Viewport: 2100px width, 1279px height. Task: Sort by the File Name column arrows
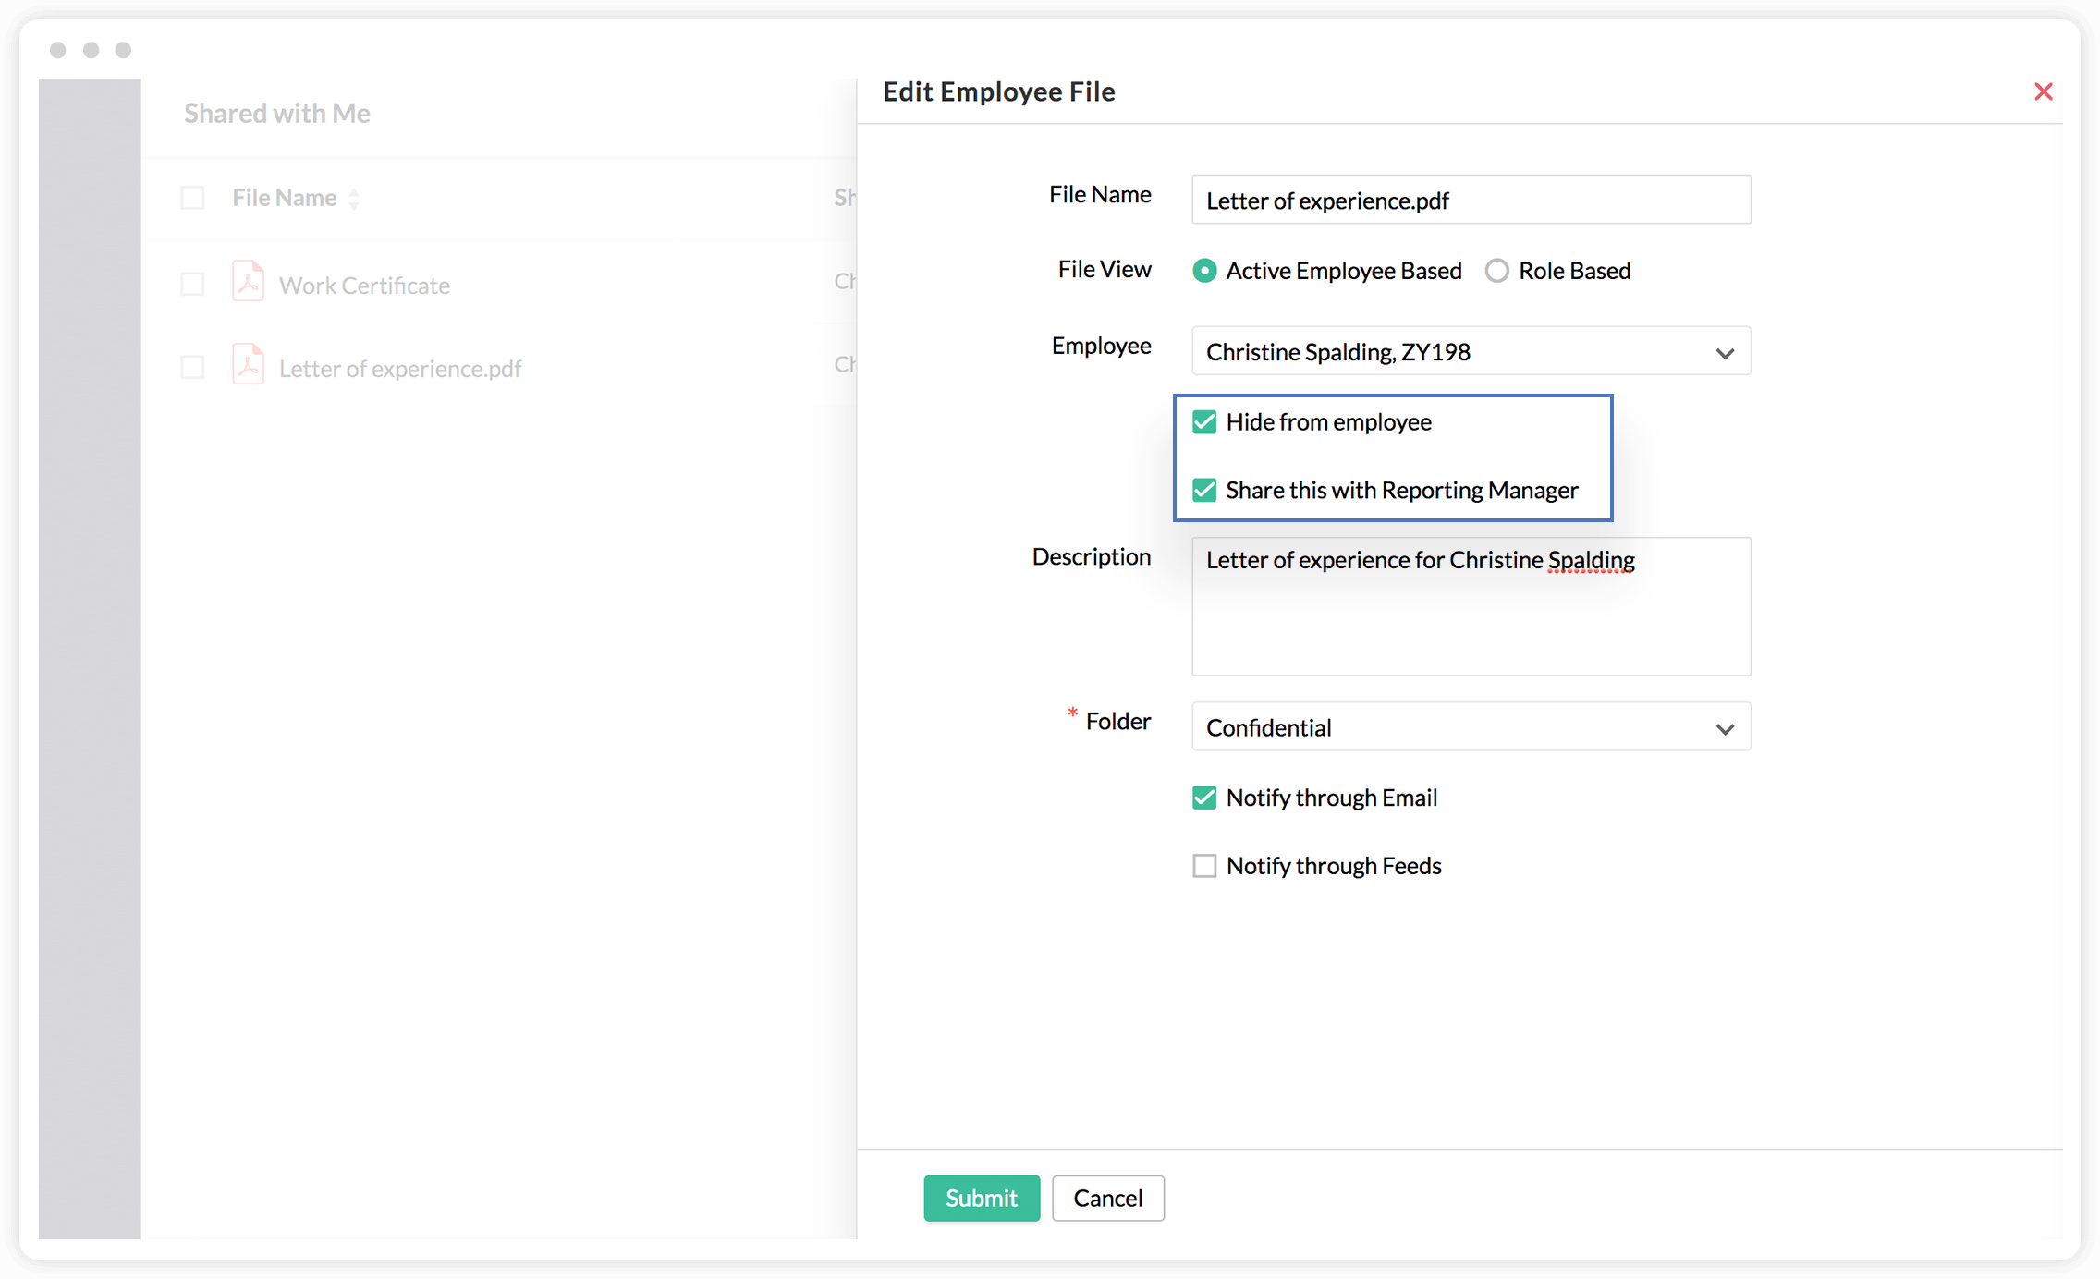tap(354, 198)
